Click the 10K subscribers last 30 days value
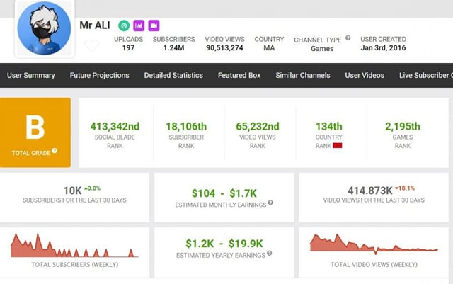 (72, 191)
